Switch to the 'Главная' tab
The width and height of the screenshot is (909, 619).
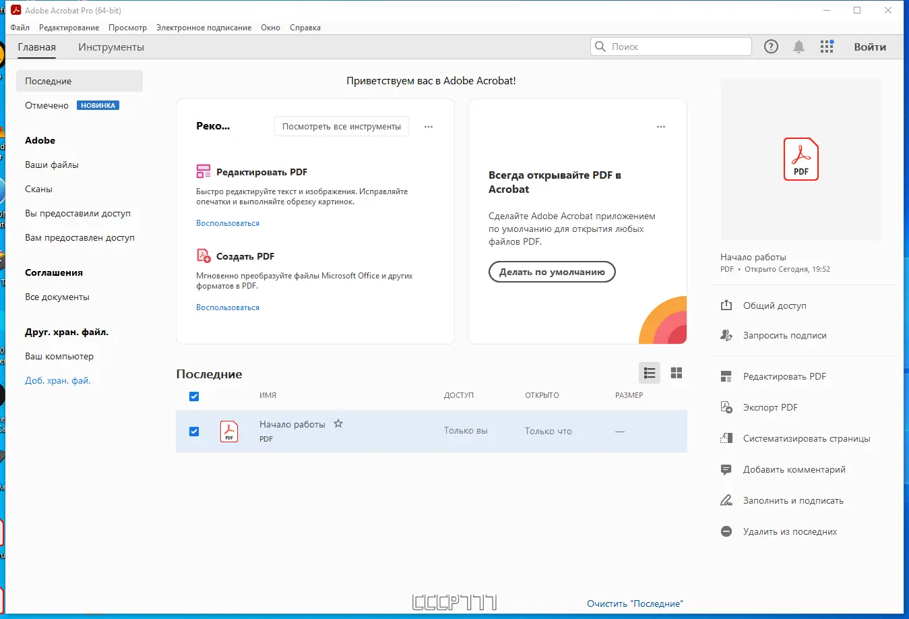pos(37,47)
